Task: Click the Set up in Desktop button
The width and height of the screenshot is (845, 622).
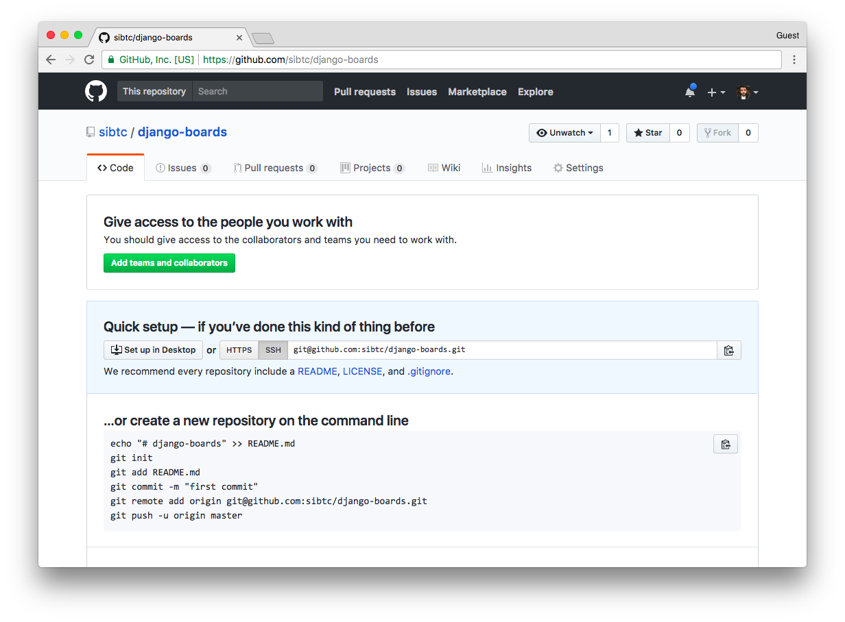Action: pyautogui.click(x=152, y=350)
